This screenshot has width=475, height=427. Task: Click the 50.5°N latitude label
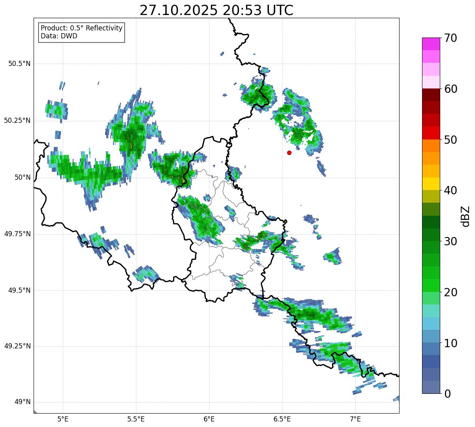[19, 64]
